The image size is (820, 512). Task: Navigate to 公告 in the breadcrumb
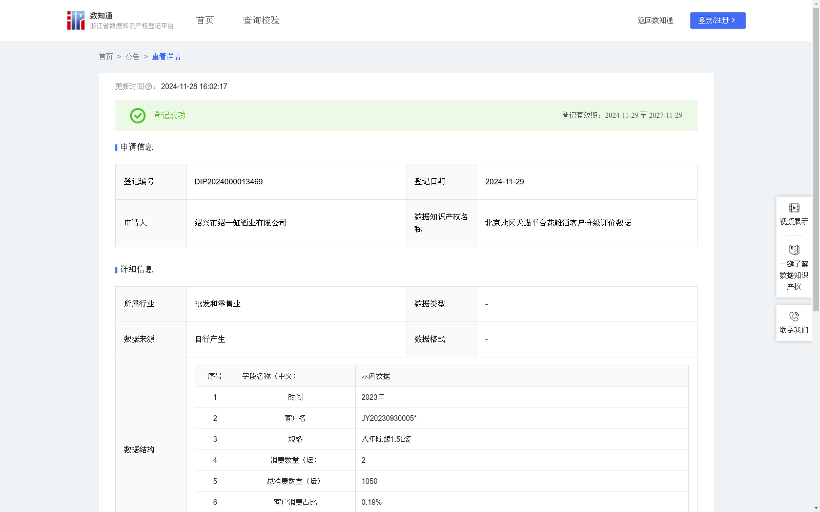132,56
